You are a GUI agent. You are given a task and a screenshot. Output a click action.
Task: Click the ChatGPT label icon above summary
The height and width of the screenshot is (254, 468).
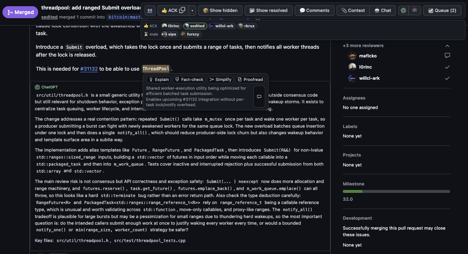click(x=37, y=87)
